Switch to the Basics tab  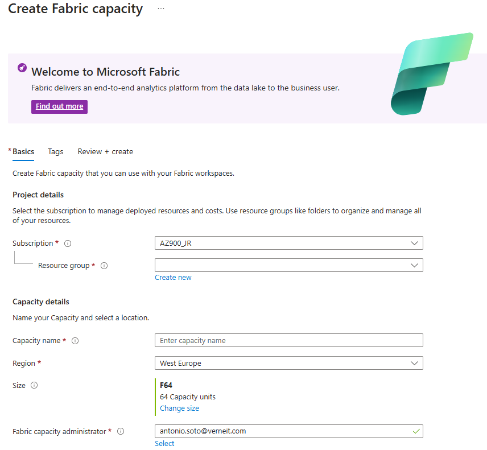point(23,152)
